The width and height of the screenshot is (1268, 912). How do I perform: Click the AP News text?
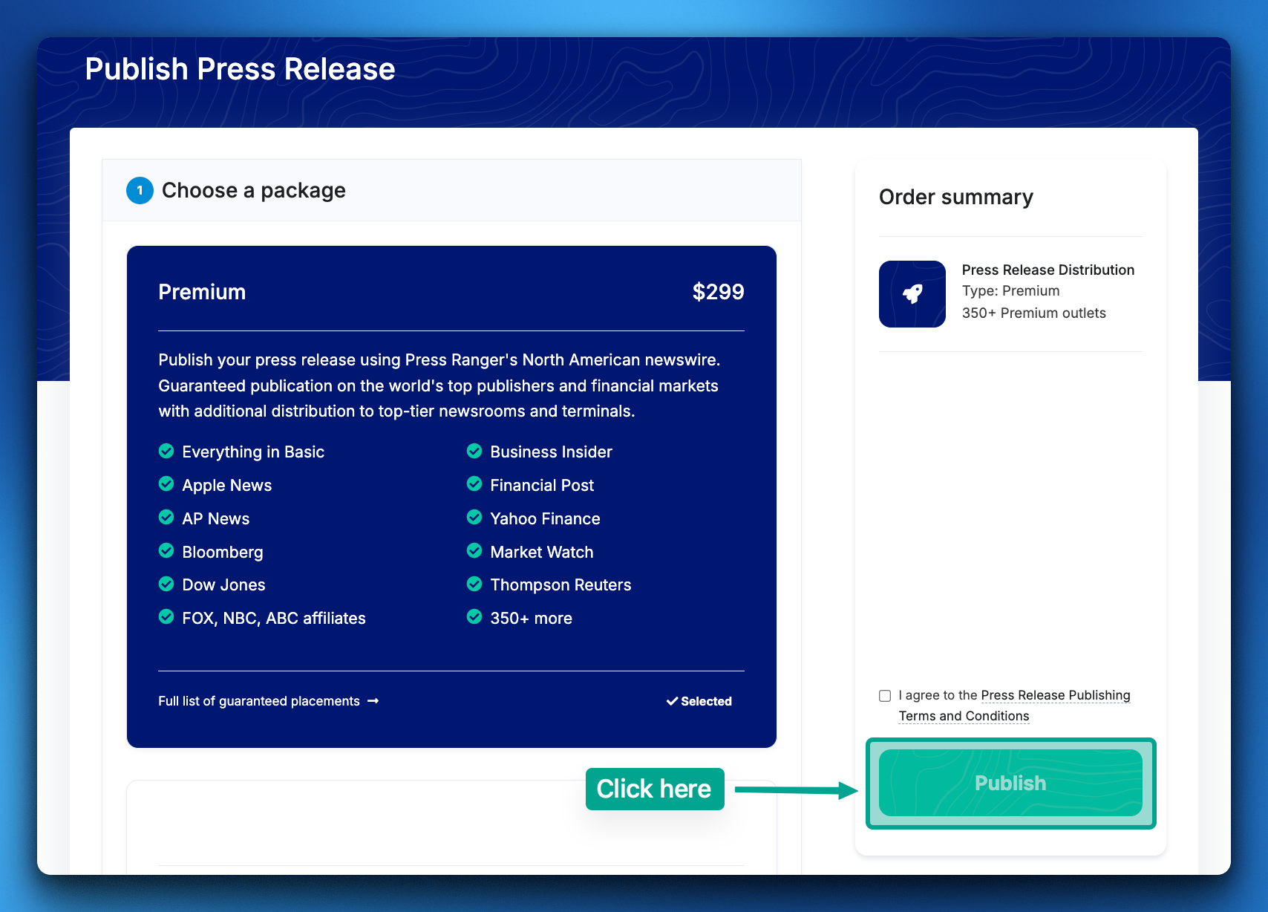coord(216,519)
